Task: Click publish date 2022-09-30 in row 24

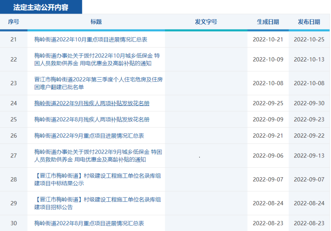Action: point(309,103)
